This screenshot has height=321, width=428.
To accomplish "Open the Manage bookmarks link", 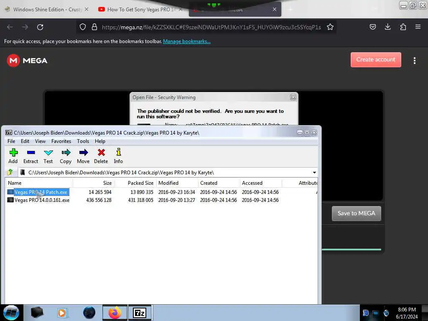I will pos(187,41).
